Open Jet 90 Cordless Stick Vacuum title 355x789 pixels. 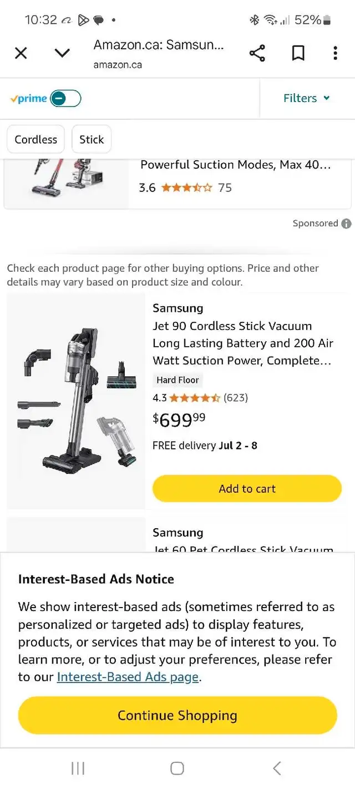click(x=242, y=343)
